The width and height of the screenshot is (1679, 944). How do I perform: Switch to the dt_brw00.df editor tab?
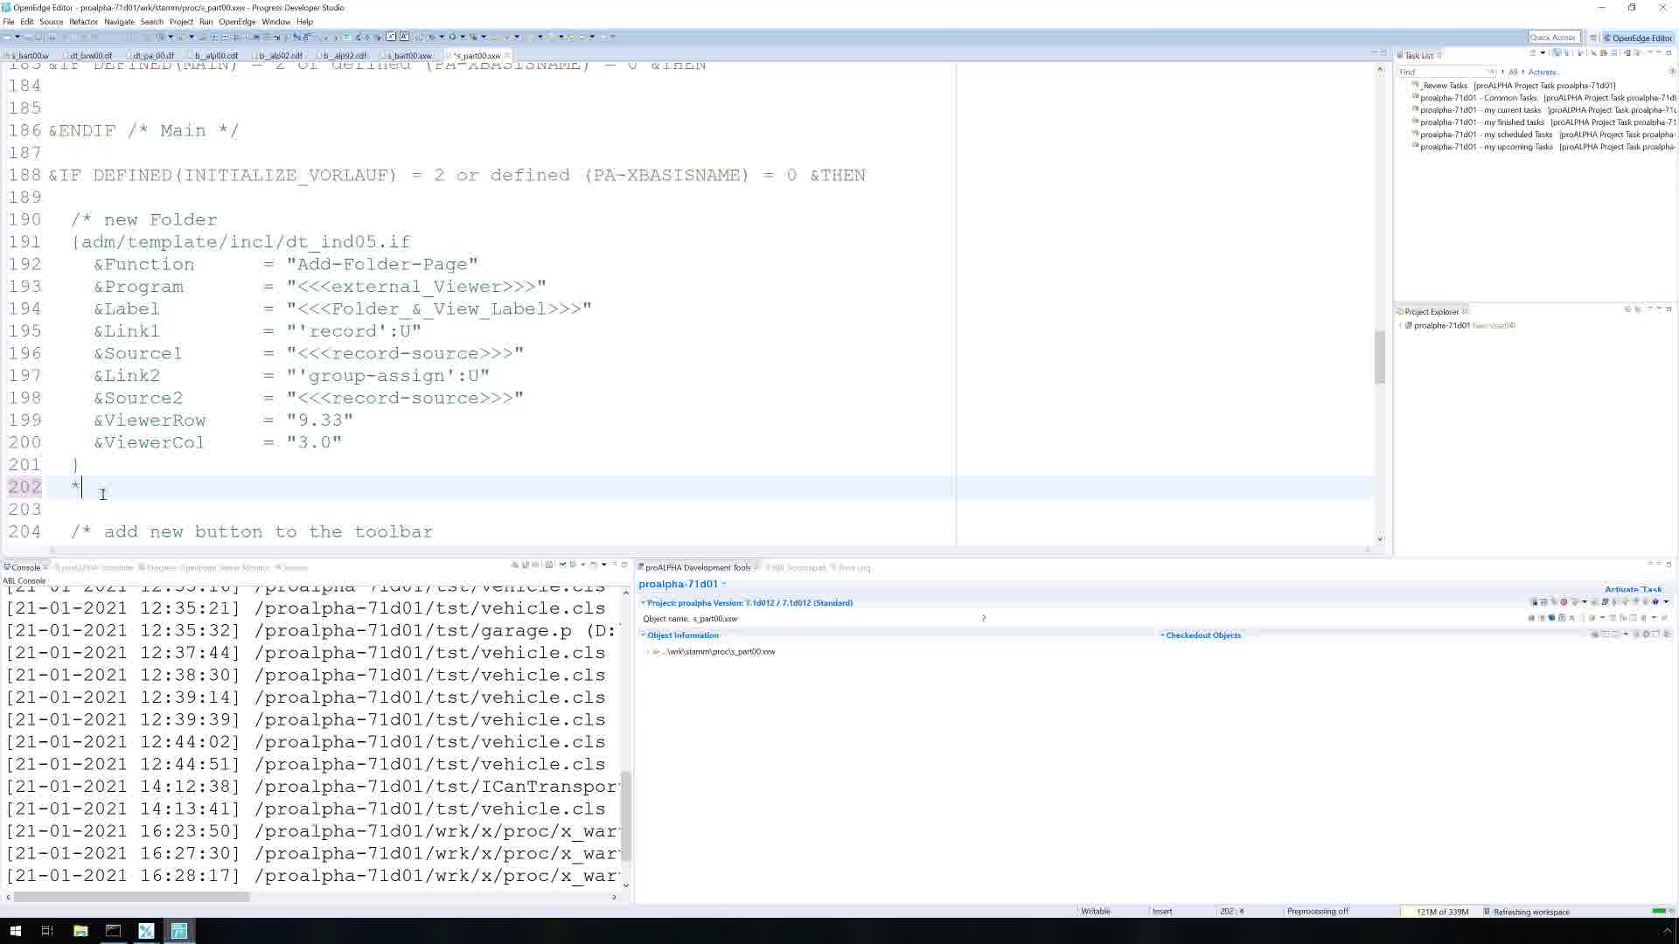click(90, 55)
